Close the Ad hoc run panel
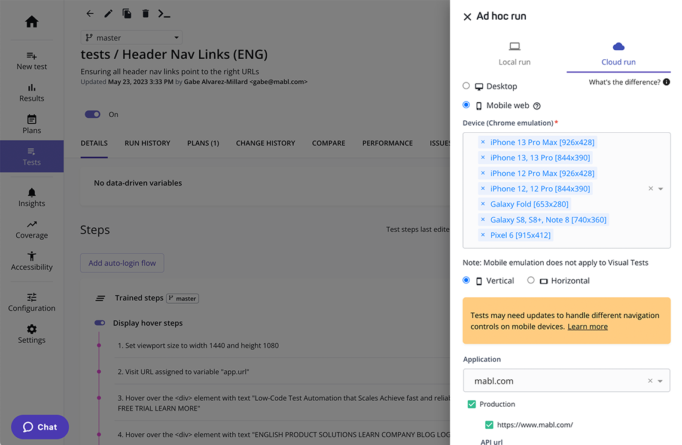This screenshot has width=682, height=445. click(468, 17)
